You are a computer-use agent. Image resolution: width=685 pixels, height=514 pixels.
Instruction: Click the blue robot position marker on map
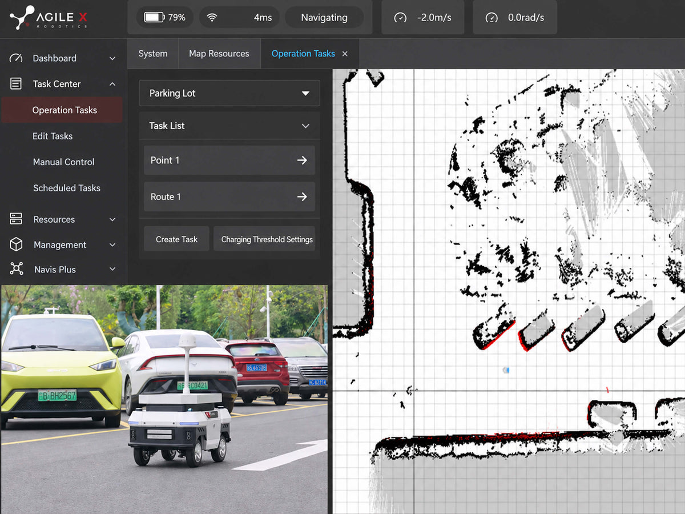505,370
